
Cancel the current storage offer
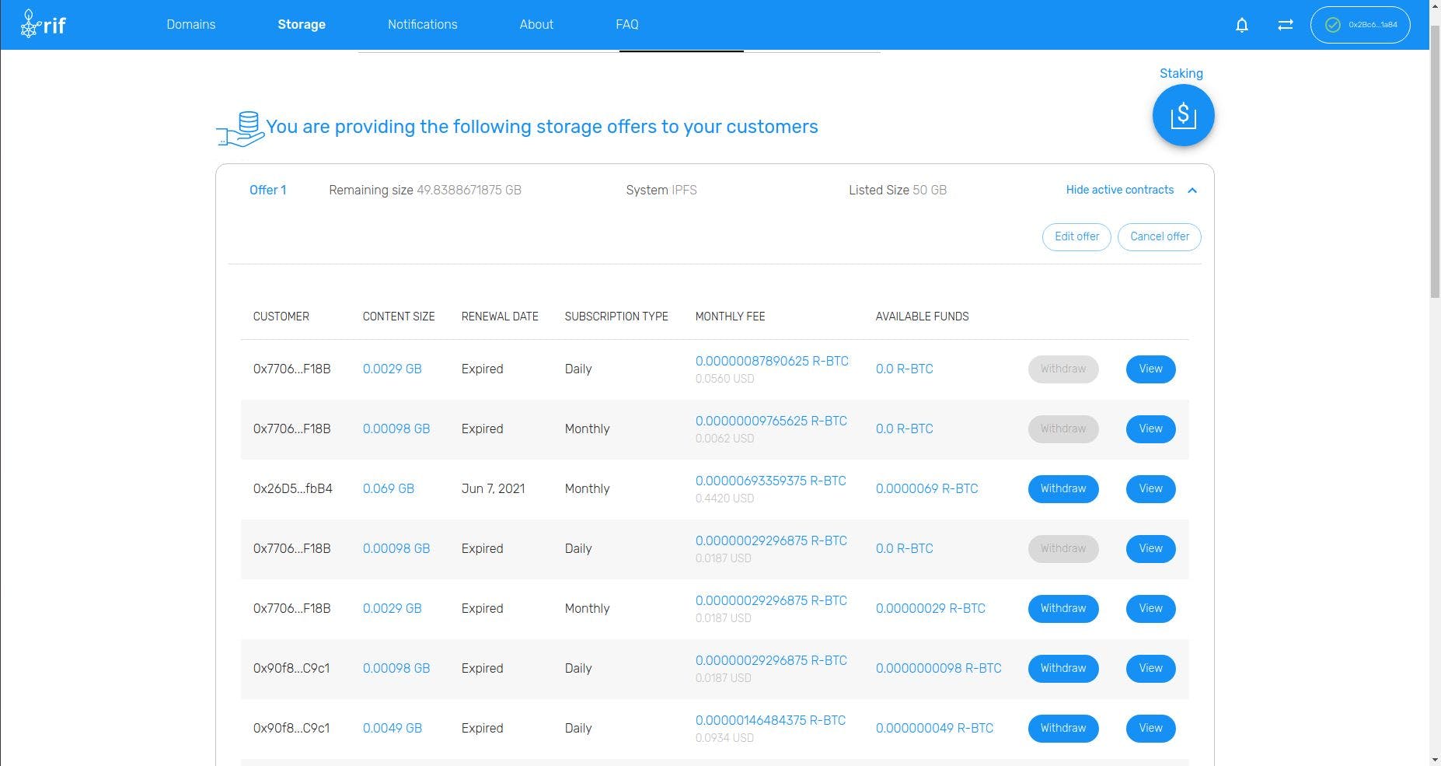click(1159, 236)
